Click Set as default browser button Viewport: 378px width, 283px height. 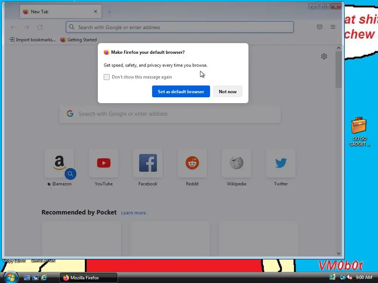pos(181,91)
